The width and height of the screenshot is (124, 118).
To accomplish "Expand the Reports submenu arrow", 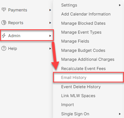I will [x=50, y=23].
